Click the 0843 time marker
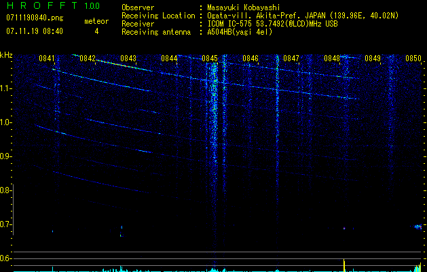Viewport: 427px width, 272px height. [128, 58]
